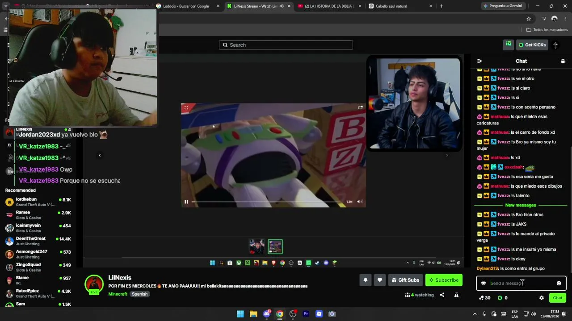Click the Get KICKs button
572x321 pixels.
(x=532, y=45)
